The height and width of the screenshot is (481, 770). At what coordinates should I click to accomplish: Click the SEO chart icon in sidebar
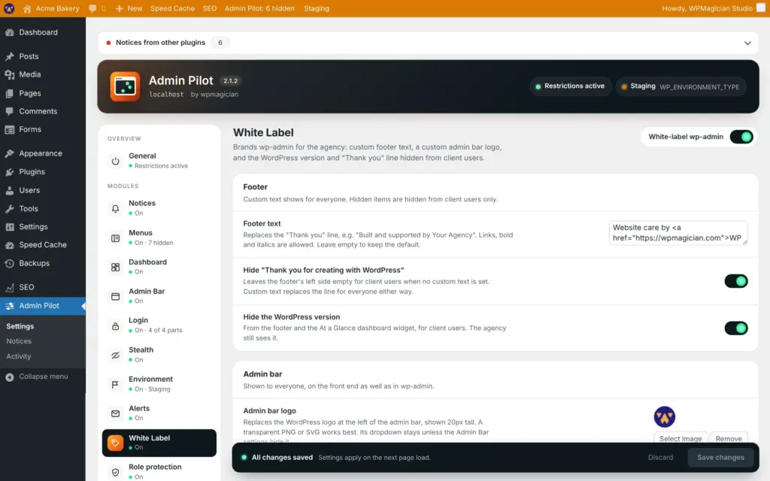click(x=10, y=288)
